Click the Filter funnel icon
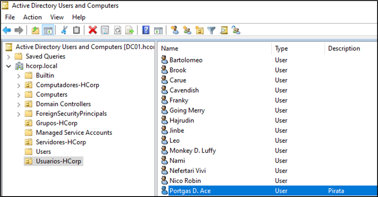 point(212,30)
